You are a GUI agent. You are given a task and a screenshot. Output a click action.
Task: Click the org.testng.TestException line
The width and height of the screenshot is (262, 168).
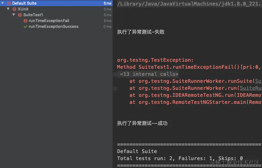point(155,60)
